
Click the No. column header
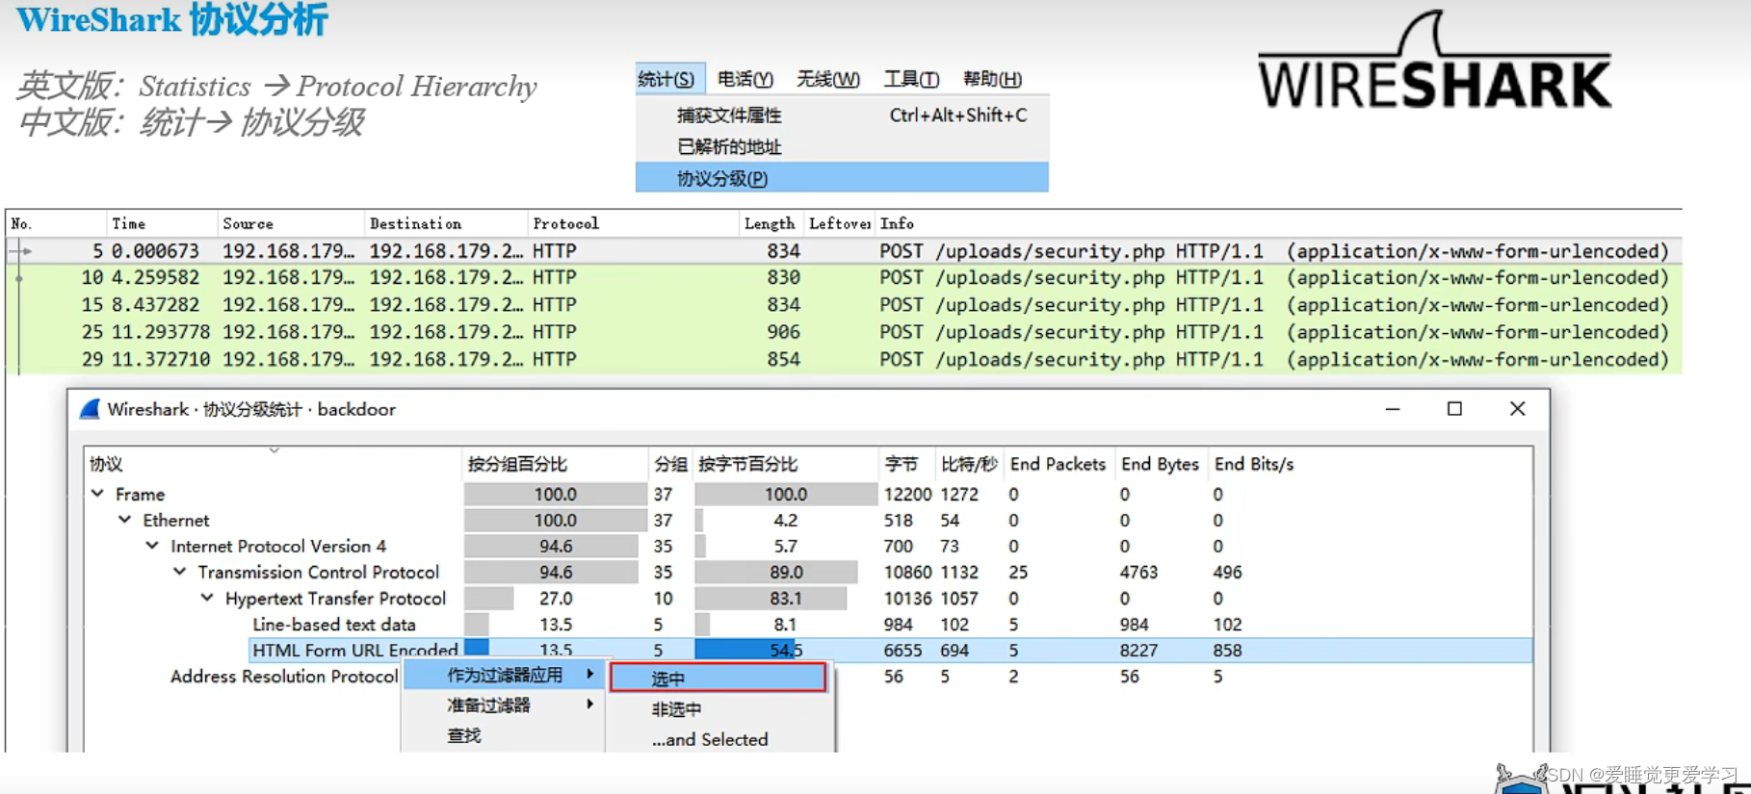tap(55, 223)
